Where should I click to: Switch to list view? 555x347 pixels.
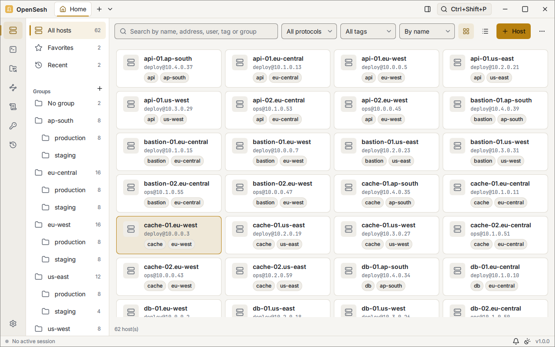coord(485,31)
